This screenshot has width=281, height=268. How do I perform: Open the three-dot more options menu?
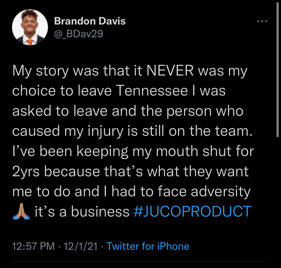click(x=262, y=21)
